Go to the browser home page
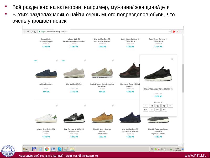The image size is (210, 158). pyautogui.click(x=35, y=32)
